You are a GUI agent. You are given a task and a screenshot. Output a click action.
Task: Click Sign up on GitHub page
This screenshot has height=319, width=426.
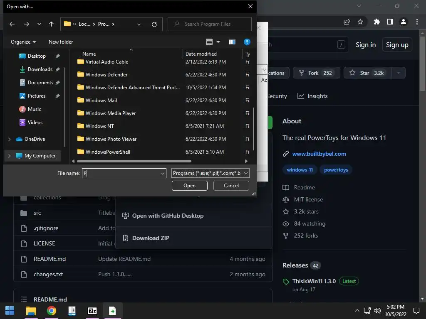click(x=397, y=45)
